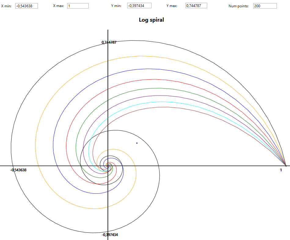Click the 'Y min:' label text

[116, 6]
